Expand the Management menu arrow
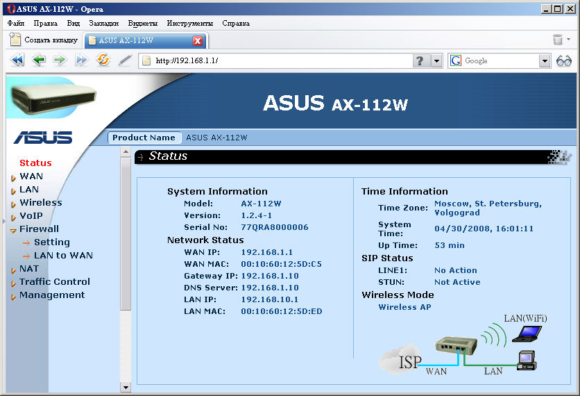580x396 pixels. pos(13,297)
